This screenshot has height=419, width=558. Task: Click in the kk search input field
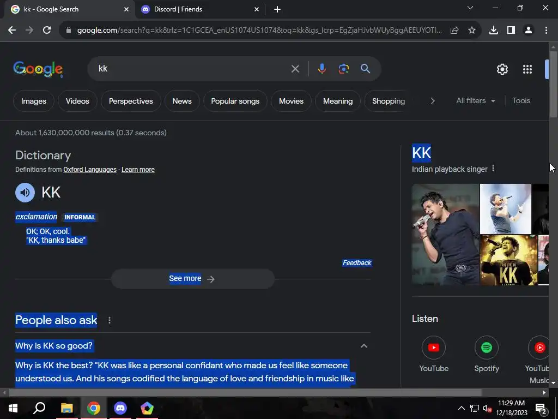point(192,69)
